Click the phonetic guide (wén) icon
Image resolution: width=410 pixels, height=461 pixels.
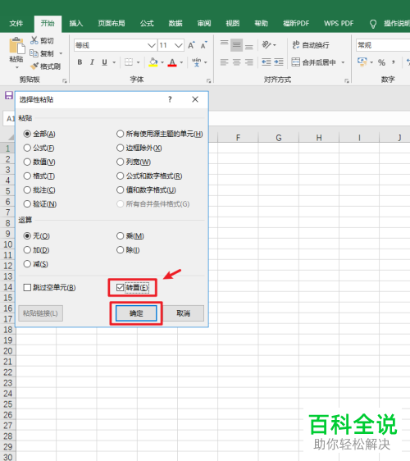196,62
